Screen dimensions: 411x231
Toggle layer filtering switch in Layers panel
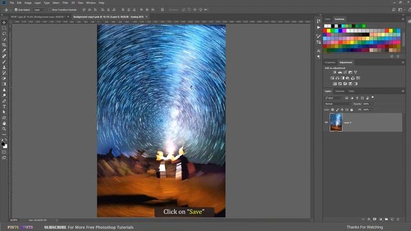point(372,98)
